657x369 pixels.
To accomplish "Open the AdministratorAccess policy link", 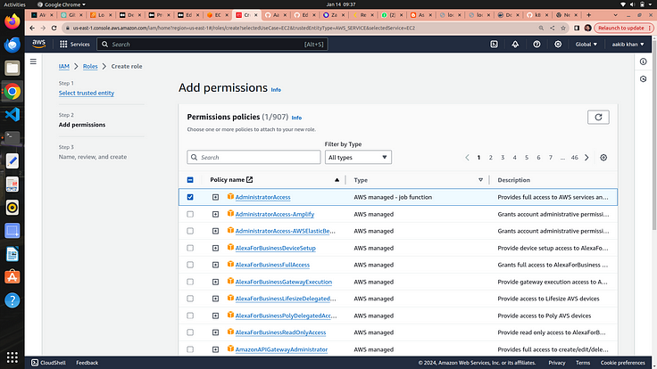I will coord(262,197).
